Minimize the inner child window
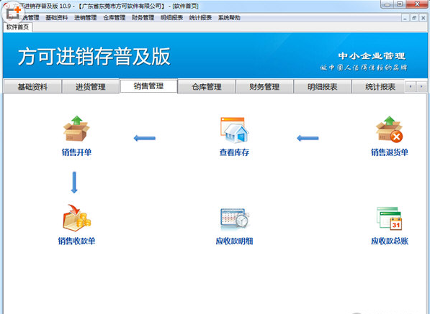This screenshot has height=314, width=430. pos(406,18)
